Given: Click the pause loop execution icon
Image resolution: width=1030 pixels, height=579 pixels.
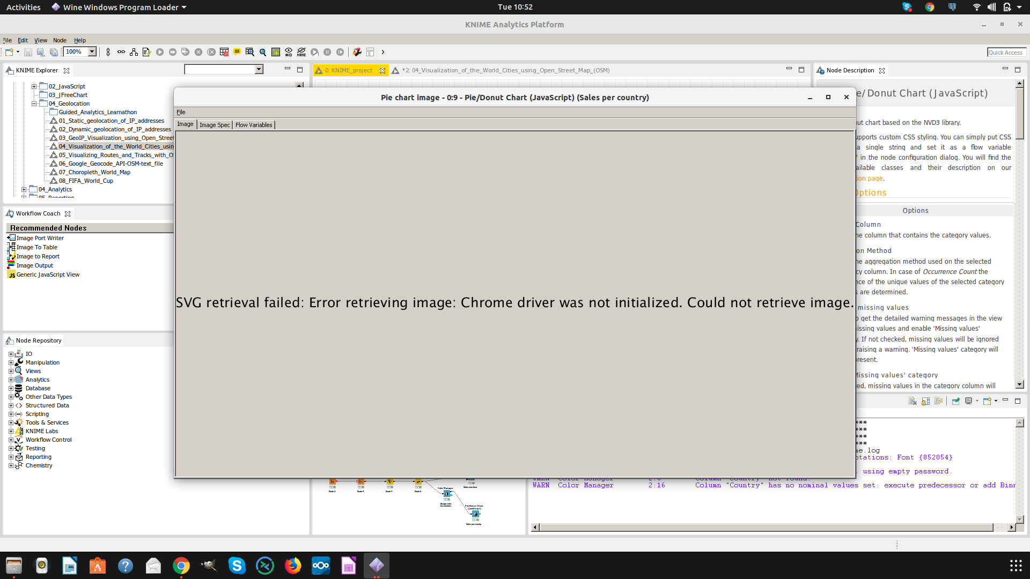Looking at the screenshot, I should 327,52.
